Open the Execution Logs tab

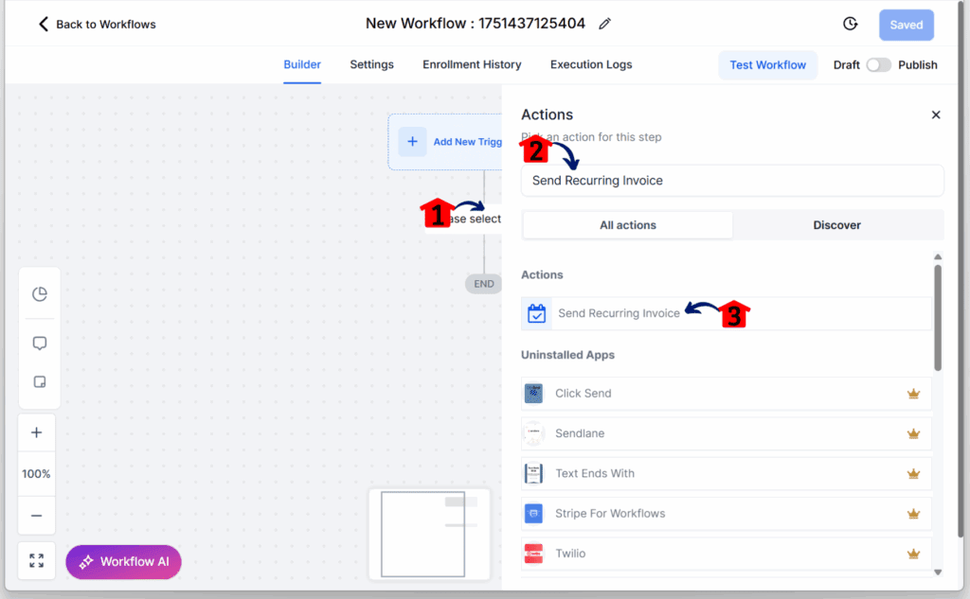pyautogui.click(x=591, y=64)
